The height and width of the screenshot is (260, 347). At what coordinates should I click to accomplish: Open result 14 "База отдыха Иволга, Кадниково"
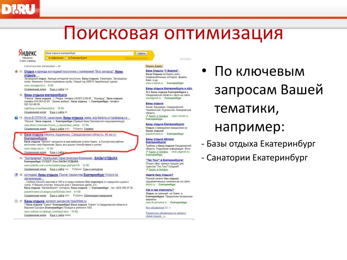(x=70, y=136)
